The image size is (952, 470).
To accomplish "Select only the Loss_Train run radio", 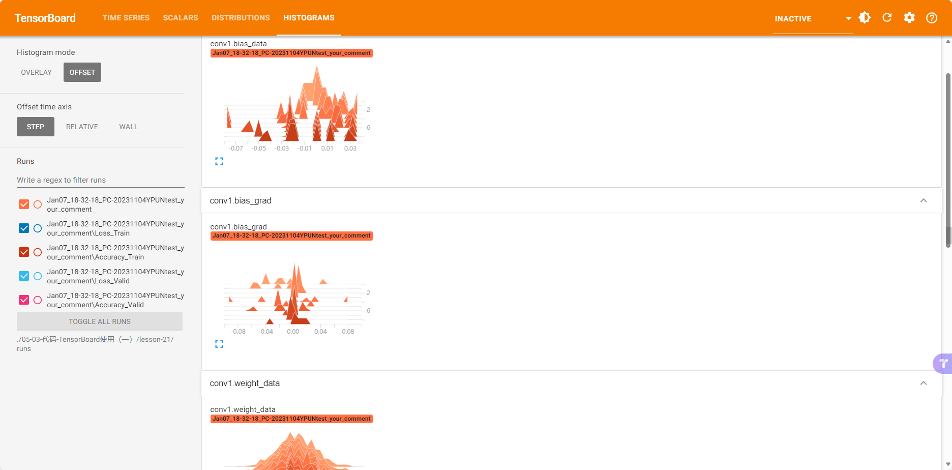I will pyautogui.click(x=38, y=228).
